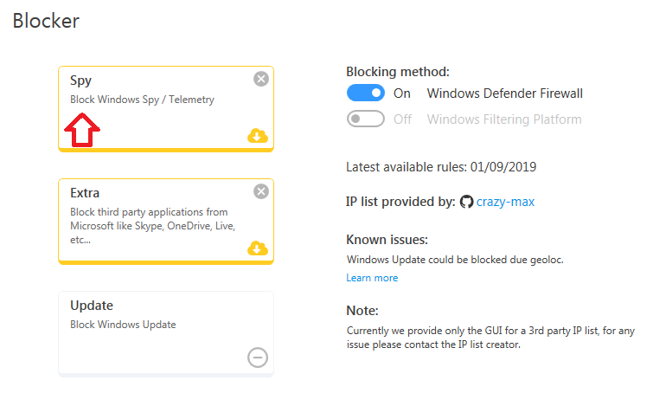Click the X icon on Spy card
This screenshot has width=653, height=393.
click(261, 79)
